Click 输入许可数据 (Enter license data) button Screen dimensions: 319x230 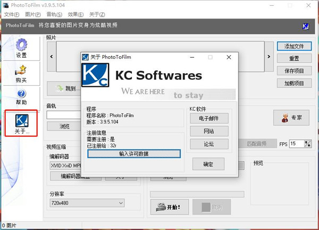click(x=134, y=154)
